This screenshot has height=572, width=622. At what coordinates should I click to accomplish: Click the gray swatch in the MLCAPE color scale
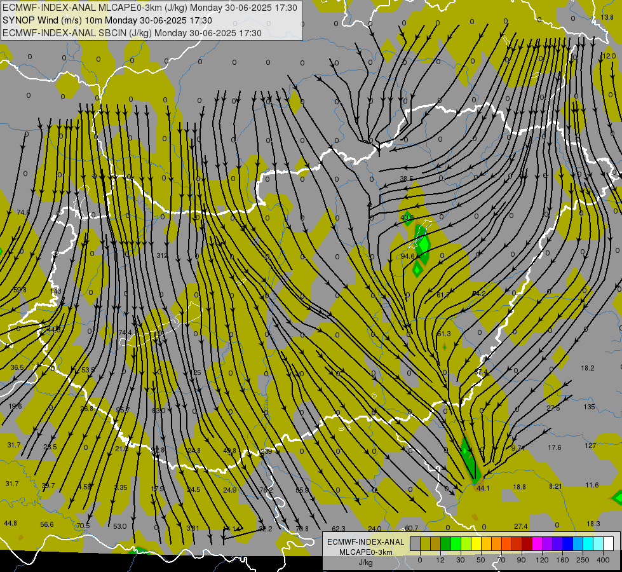(416, 543)
